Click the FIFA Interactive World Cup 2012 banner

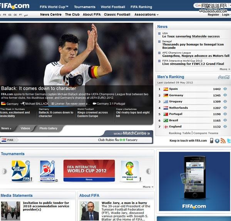click(x=89, y=171)
